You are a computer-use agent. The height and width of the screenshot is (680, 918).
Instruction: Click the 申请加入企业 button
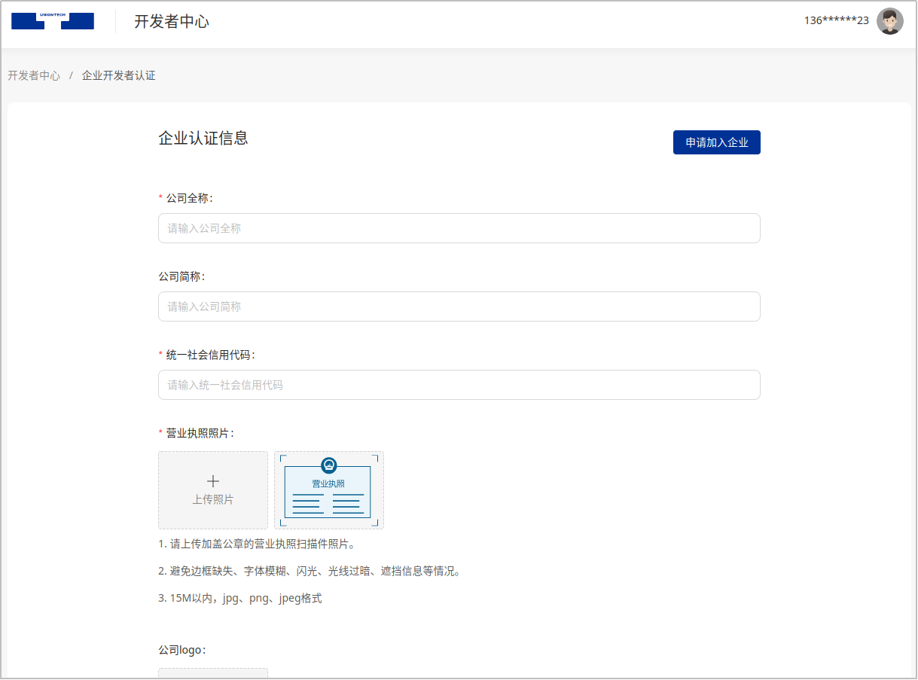pyautogui.click(x=716, y=142)
